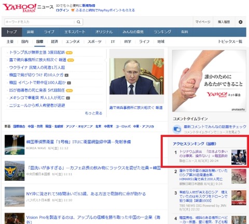
Task: Click the video icon next to メキシコで車衝突 headline
Action: (68, 98)
